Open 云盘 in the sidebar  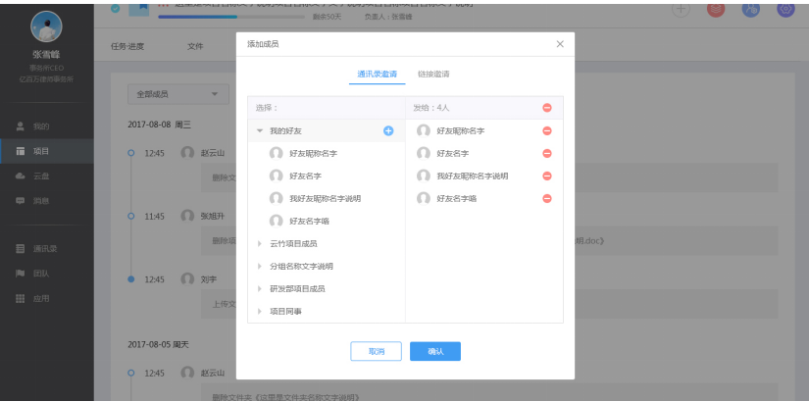[46, 176]
